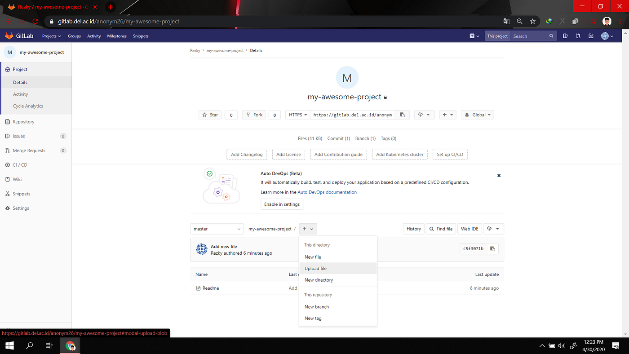Open the new item plus icon in navbar

(x=474, y=36)
